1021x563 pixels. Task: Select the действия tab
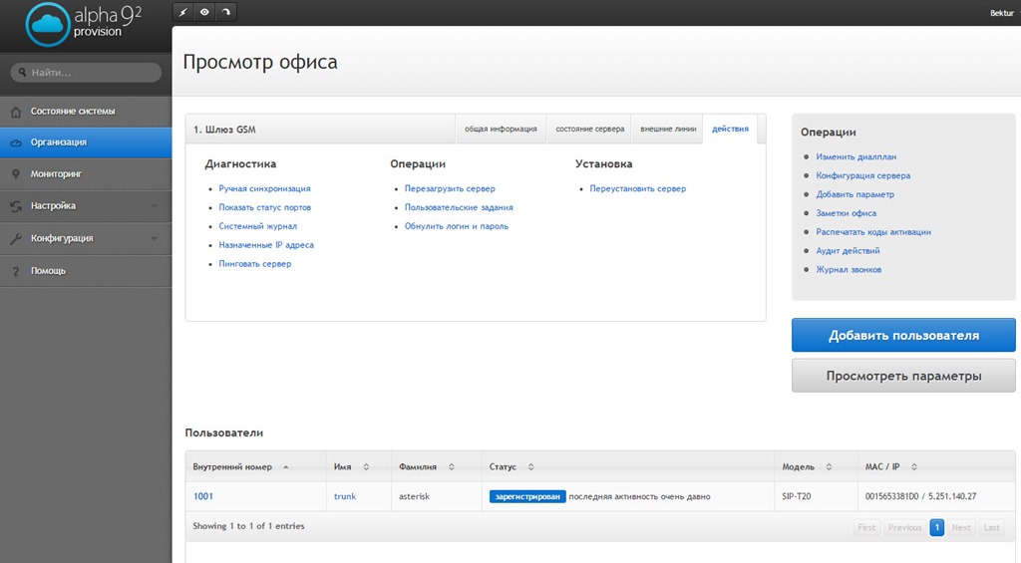[x=730, y=129]
